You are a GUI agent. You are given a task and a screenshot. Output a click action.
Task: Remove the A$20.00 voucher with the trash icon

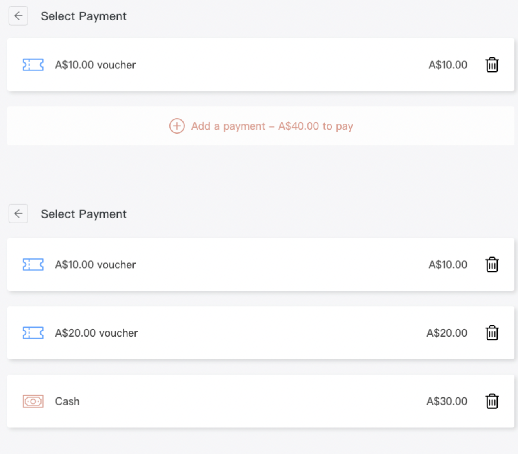click(x=492, y=333)
